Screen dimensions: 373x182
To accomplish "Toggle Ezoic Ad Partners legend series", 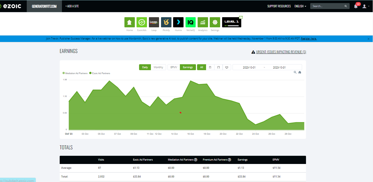I will click(x=100, y=73).
